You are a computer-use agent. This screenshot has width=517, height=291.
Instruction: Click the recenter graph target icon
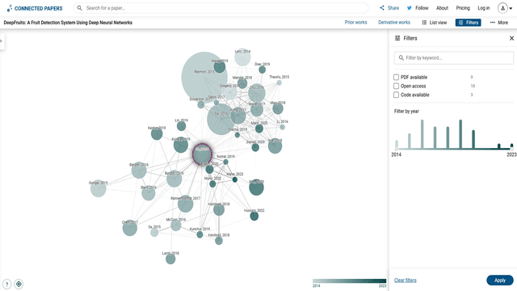coord(19,284)
